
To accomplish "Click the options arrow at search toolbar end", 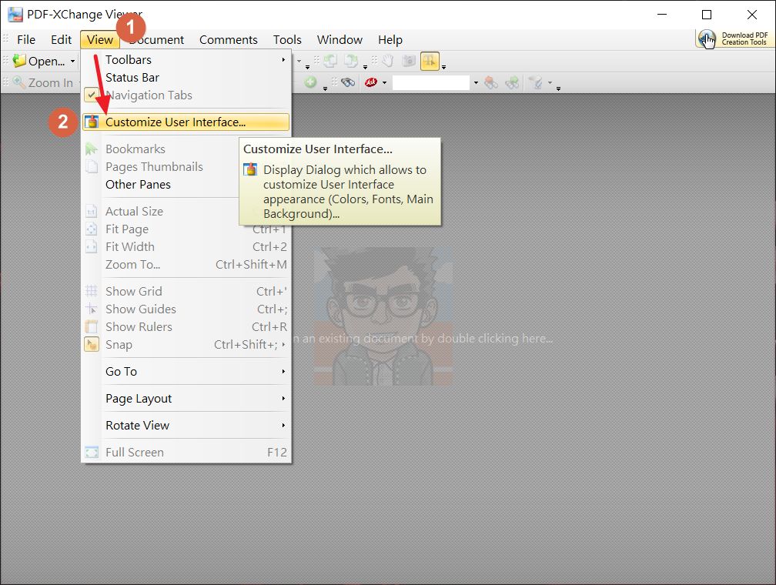I will point(558,89).
